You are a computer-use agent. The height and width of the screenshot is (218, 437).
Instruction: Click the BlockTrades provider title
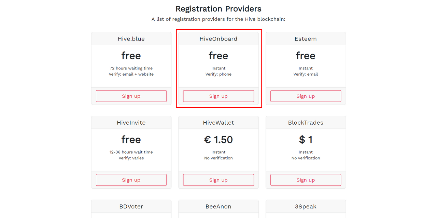[x=306, y=123]
